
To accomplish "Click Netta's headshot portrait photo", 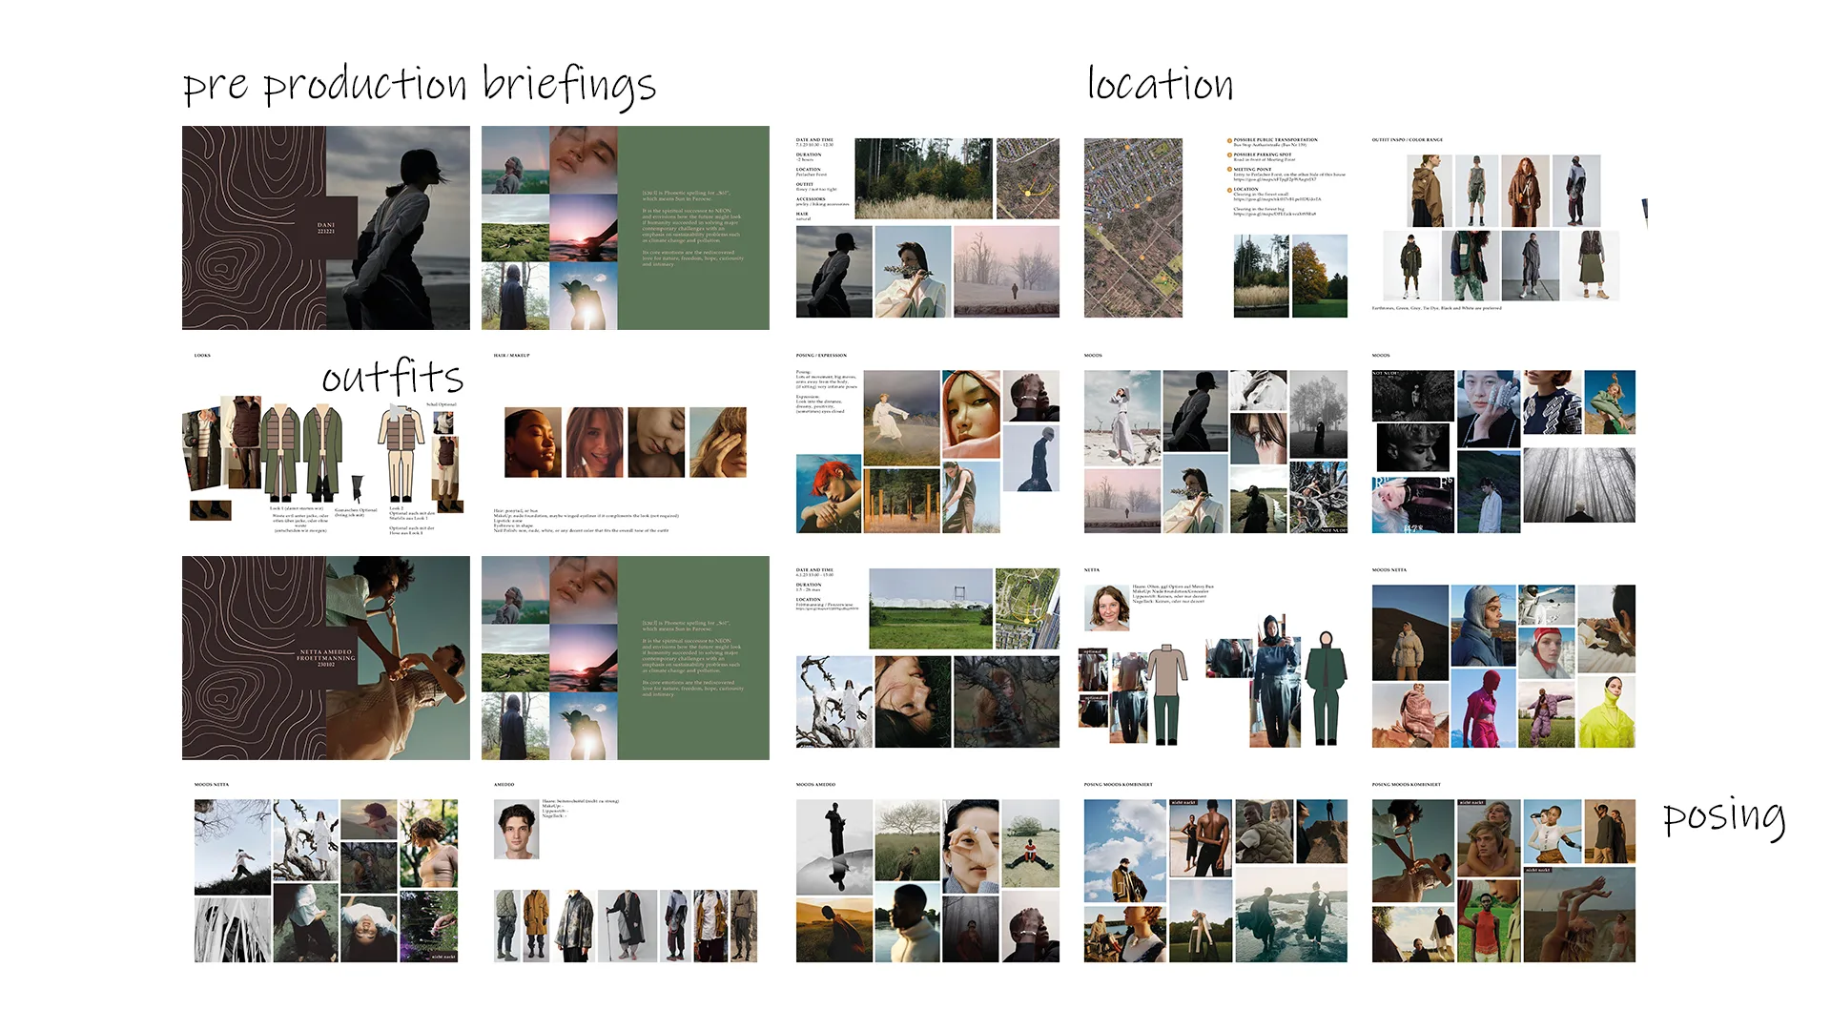I will 1107,608.
